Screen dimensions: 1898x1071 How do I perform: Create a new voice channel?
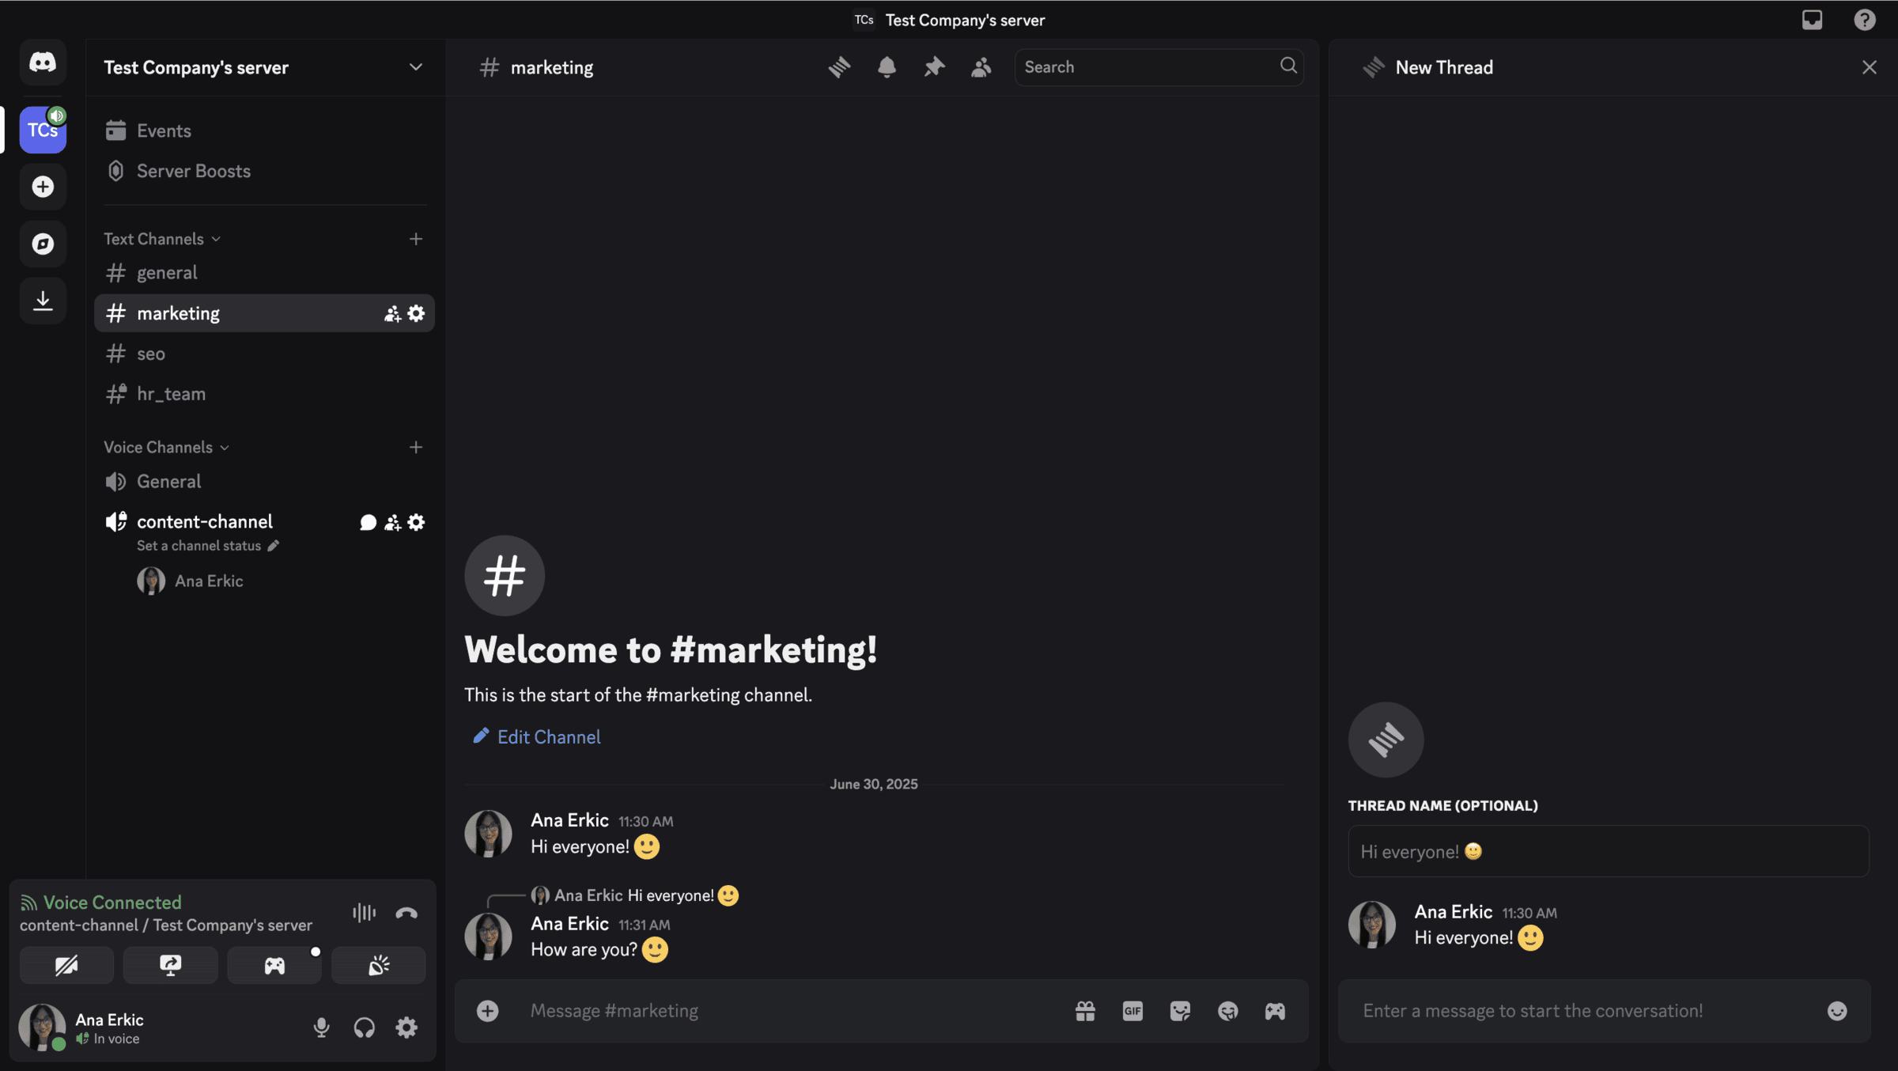tap(415, 448)
